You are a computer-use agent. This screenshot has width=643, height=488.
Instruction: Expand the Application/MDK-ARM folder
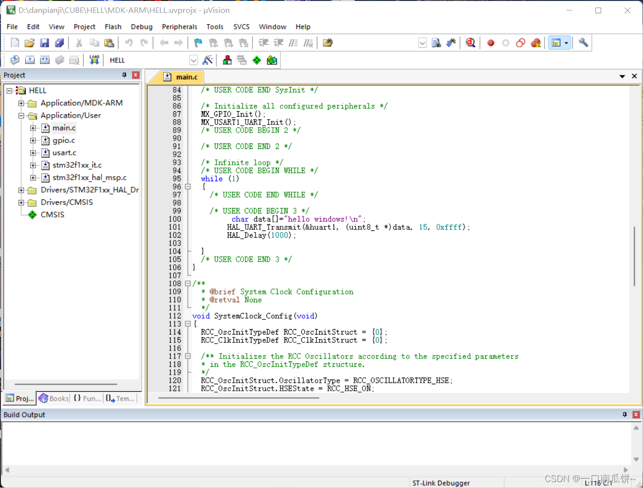[x=21, y=103]
